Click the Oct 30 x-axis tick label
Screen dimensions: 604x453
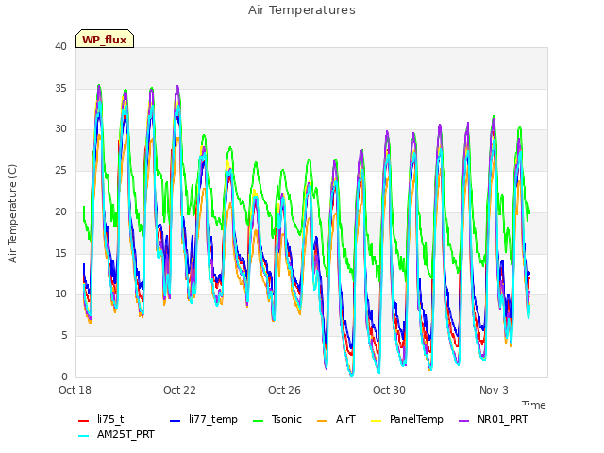pyautogui.click(x=389, y=390)
